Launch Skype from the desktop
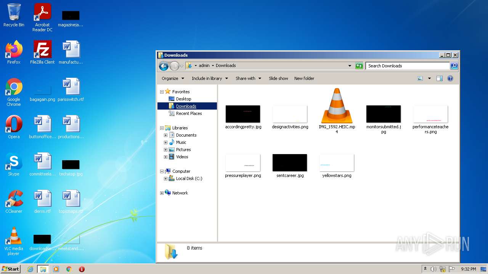Image resolution: width=488 pixels, height=274 pixels. pyautogui.click(x=14, y=164)
